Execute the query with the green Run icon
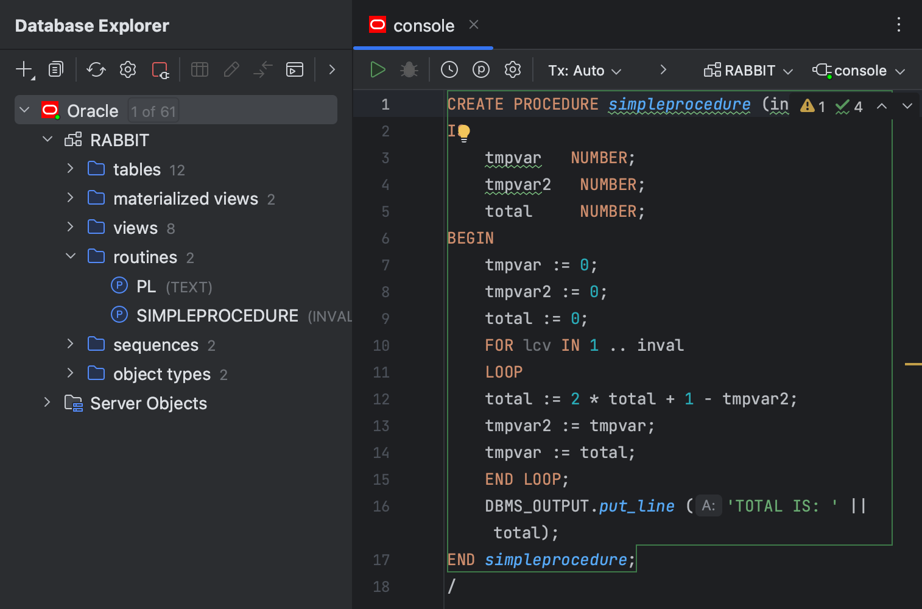 point(378,69)
